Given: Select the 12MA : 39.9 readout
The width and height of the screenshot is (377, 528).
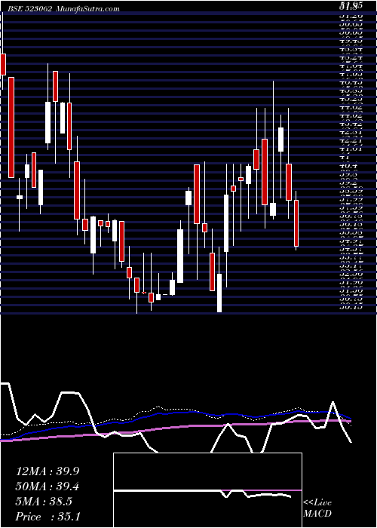Looking at the screenshot, I should (x=48, y=471).
